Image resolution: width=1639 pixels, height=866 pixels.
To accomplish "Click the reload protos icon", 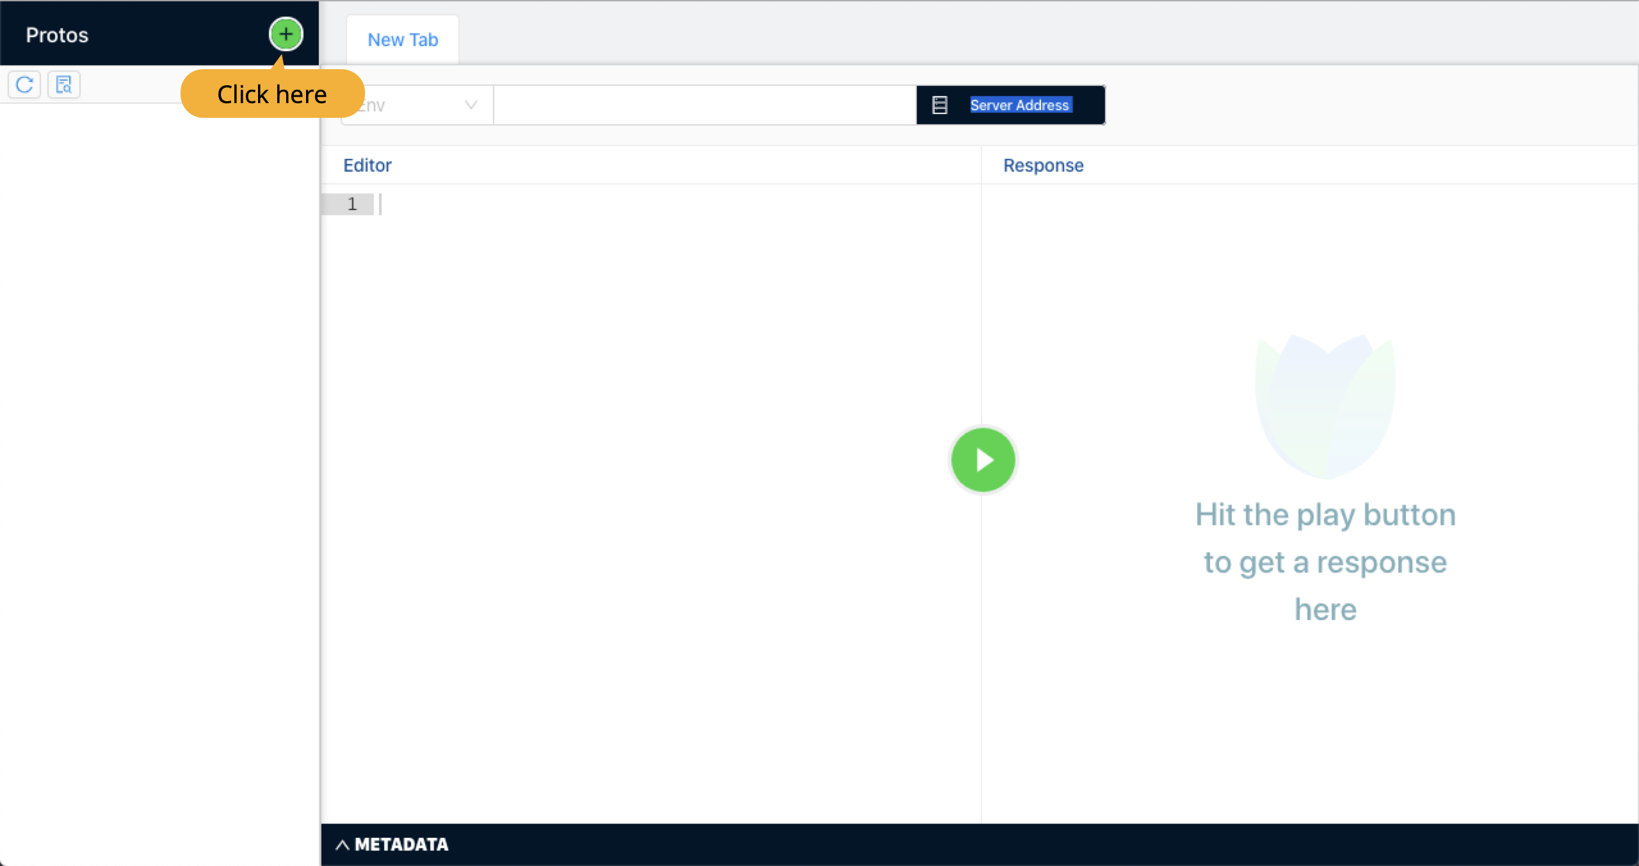I will pyautogui.click(x=24, y=85).
